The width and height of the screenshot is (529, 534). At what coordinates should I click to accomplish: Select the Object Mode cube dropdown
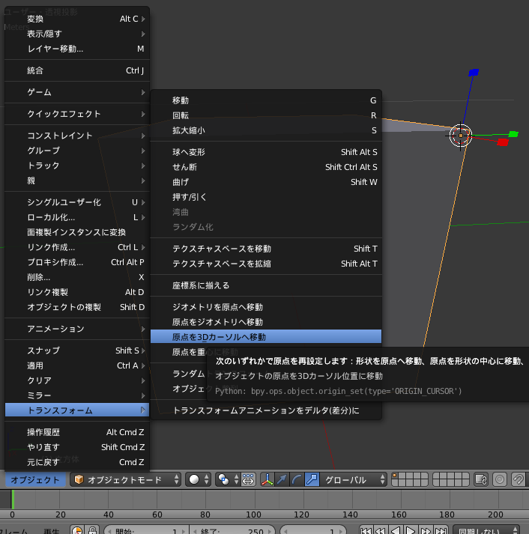coord(125,480)
